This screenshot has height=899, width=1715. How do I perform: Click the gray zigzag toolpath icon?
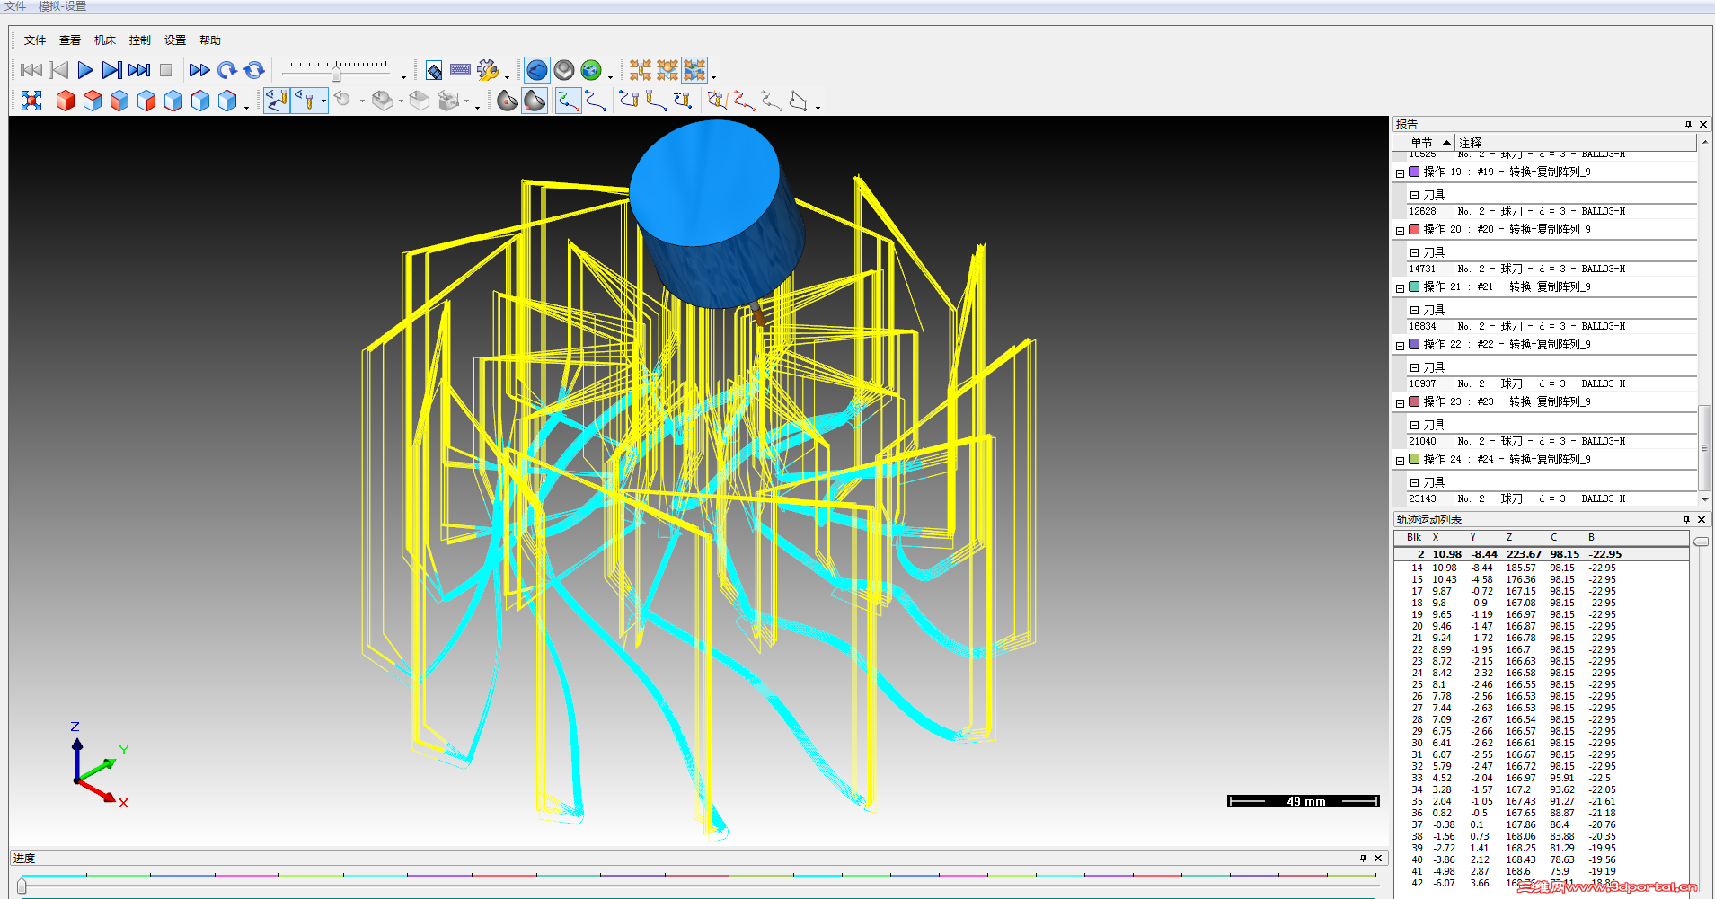[x=771, y=101]
